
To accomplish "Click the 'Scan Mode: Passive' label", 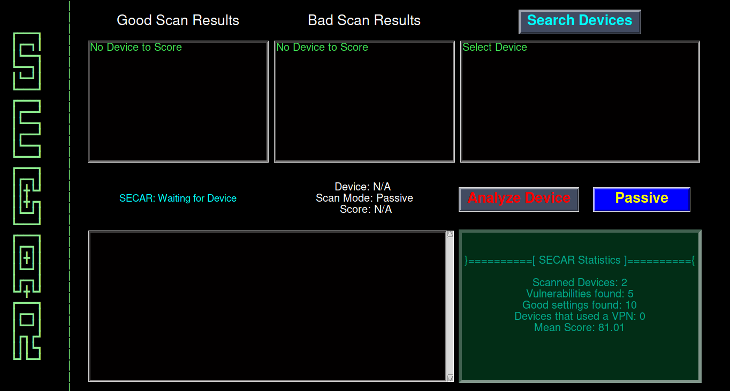I will pyautogui.click(x=364, y=198).
